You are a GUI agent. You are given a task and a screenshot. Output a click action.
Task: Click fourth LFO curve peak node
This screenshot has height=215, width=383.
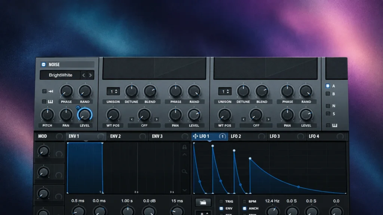point(250,158)
